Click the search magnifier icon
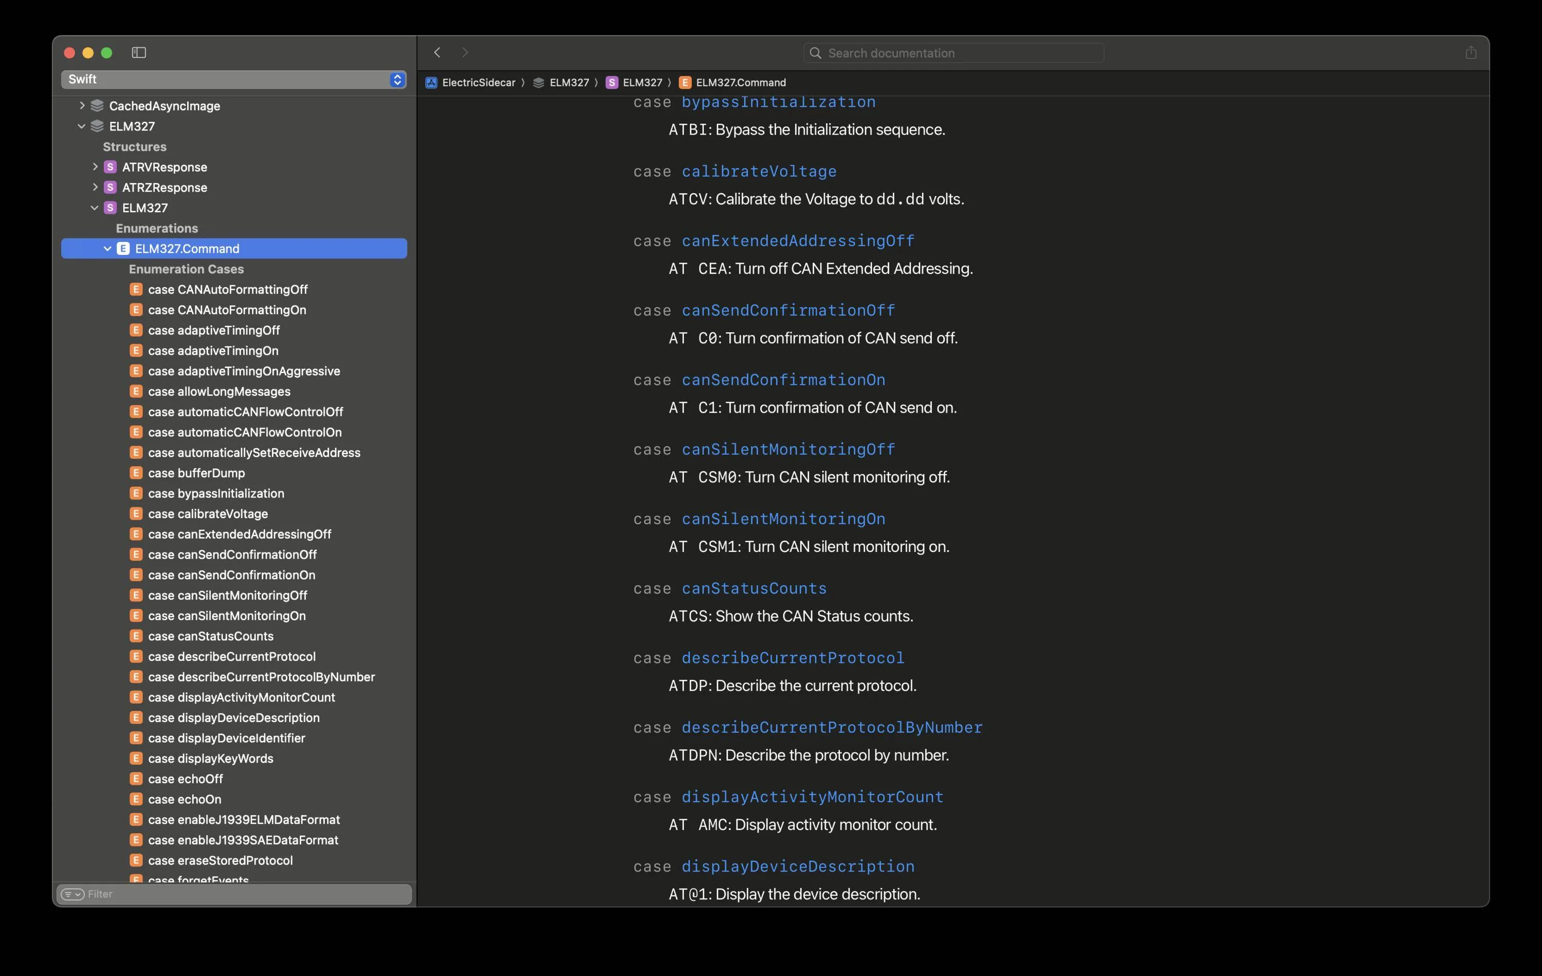Image resolution: width=1542 pixels, height=976 pixels. click(815, 53)
